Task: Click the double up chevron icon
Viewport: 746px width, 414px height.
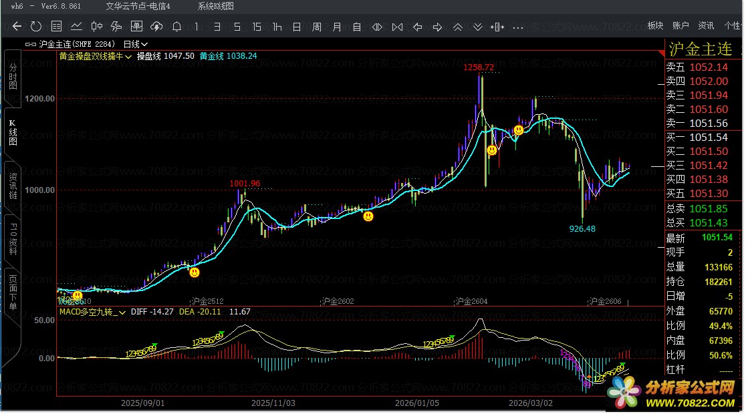Action: 458,27
